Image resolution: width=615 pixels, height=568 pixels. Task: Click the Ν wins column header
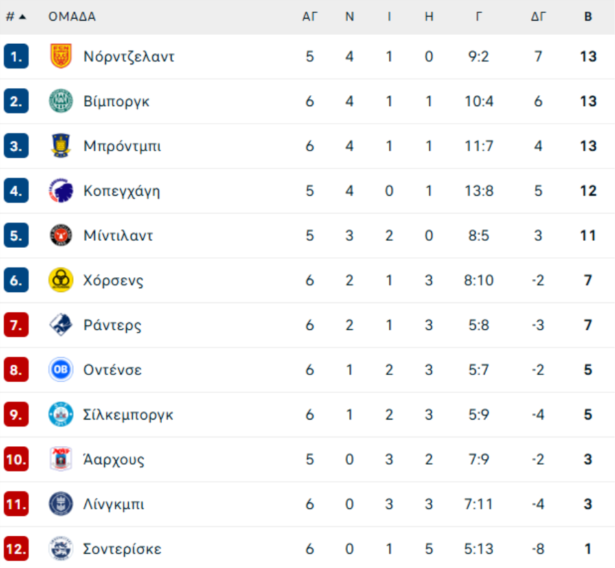coord(349,16)
